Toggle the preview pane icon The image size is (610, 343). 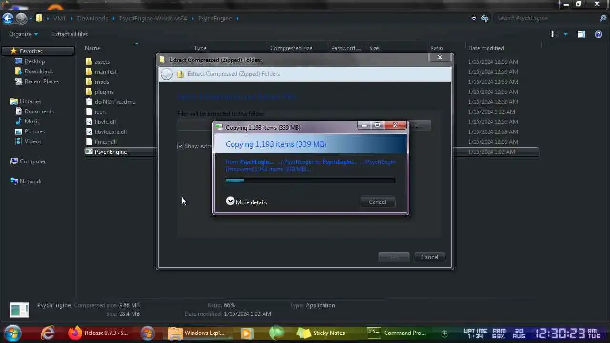tap(581, 34)
